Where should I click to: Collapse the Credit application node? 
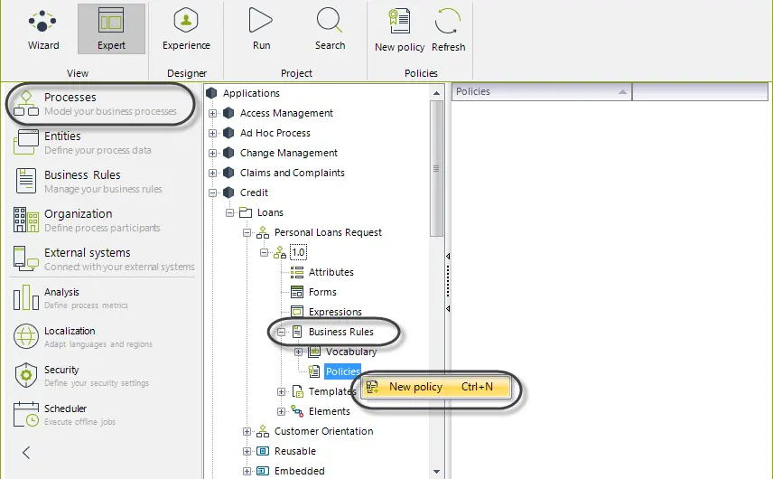[212, 193]
